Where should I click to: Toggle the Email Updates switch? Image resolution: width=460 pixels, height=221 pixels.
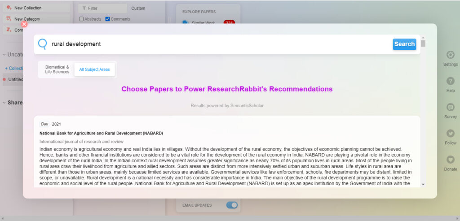[232, 205]
